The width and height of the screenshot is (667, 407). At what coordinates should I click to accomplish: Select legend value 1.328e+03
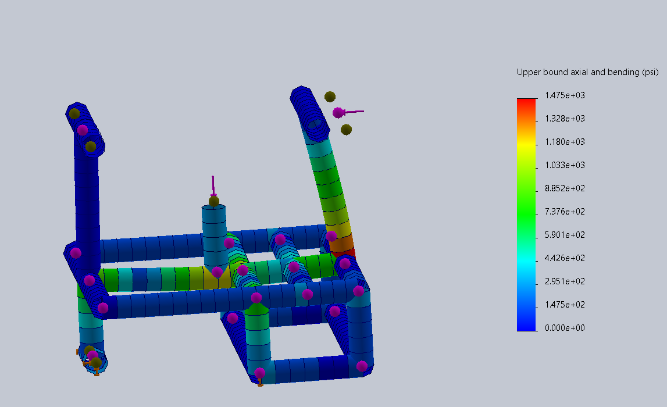pyautogui.click(x=565, y=119)
